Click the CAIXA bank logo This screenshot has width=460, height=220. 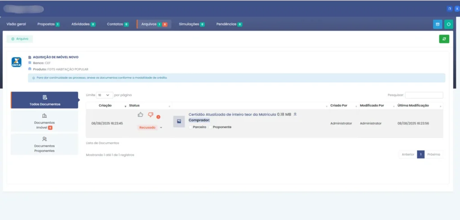click(16, 62)
